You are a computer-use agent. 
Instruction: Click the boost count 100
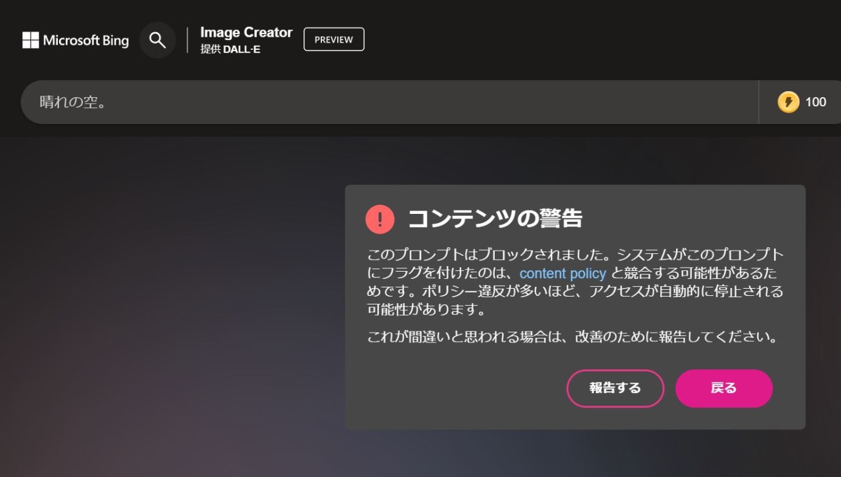815,102
